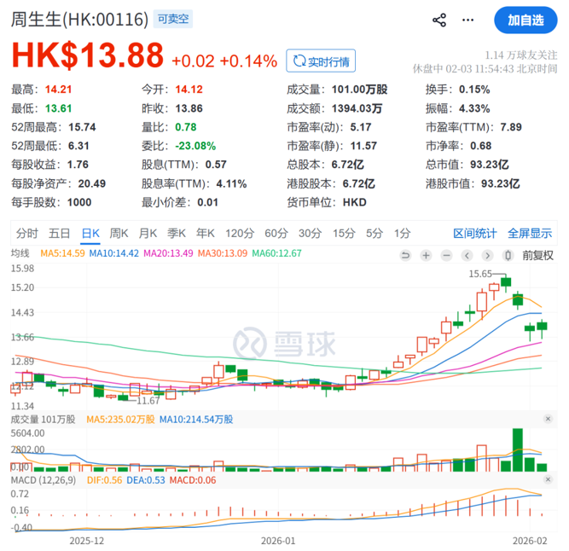
Task: Zoom in the K-line chart with plus icon
Action: [x=427, y=254]
